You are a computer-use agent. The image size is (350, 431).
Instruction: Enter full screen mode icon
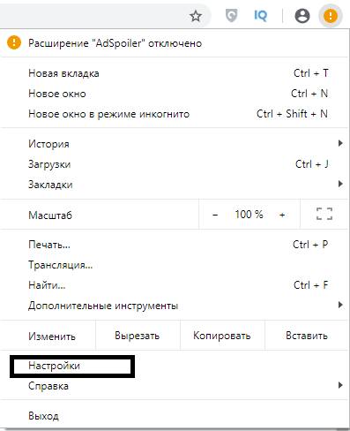[324, 214]
